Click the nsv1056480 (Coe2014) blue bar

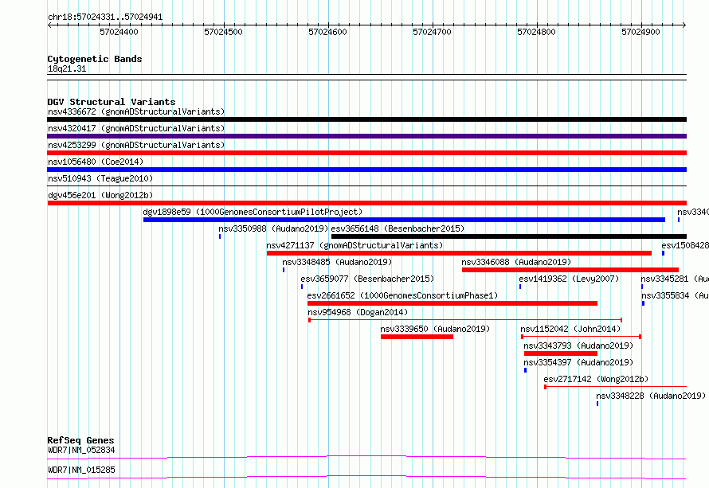coord(366,170)
